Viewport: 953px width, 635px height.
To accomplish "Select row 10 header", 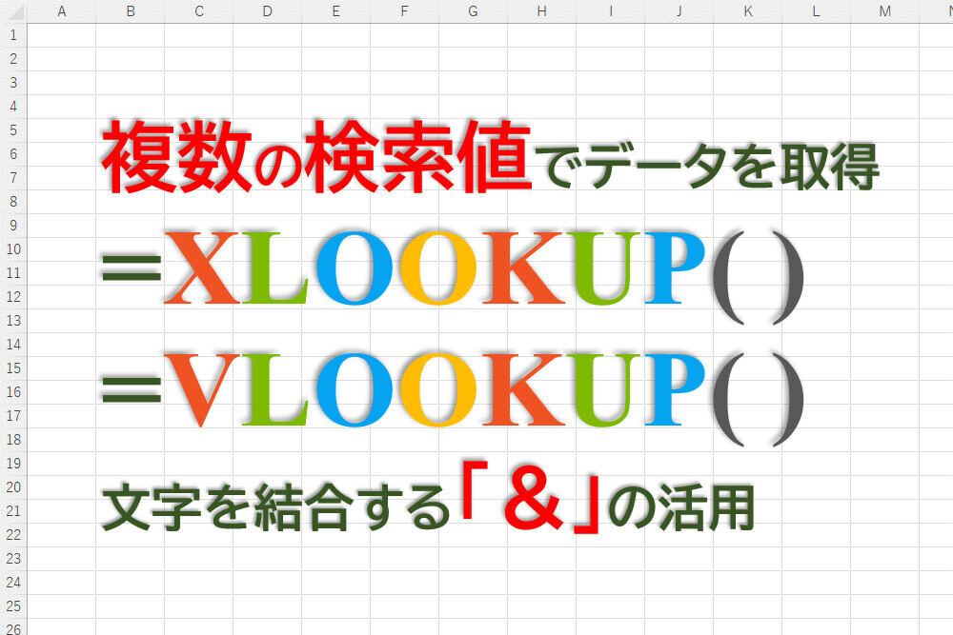I will (x=13, y=248).
